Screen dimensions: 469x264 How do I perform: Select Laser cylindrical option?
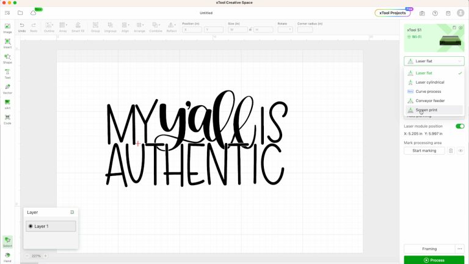pos(429,82)
